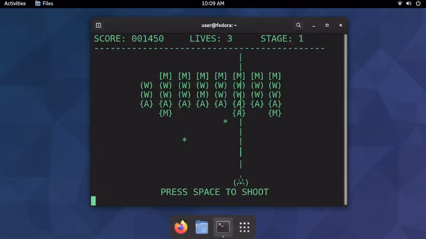426x239 pixels.
Task: Open the terminal search magnifier icon
Action: pos(299,25)
